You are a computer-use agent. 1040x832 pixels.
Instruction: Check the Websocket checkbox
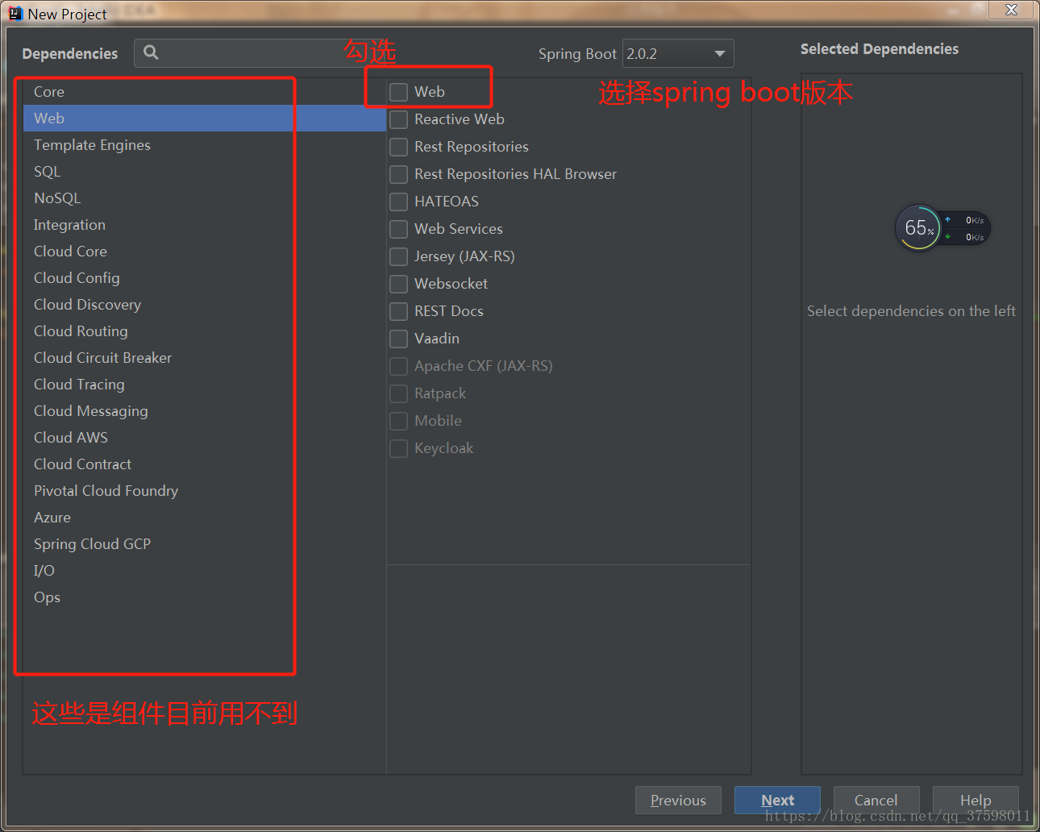[x=398, y=284]
